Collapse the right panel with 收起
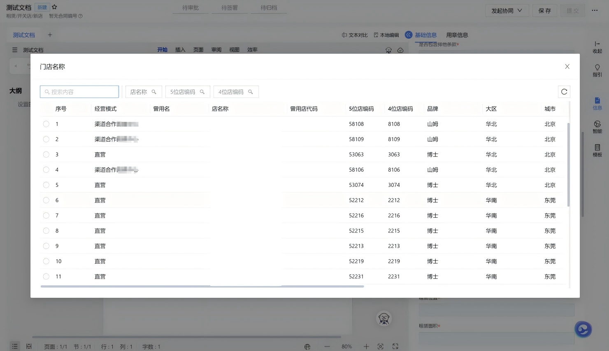Viewport: 609px width, 351px height. [597, 46]
